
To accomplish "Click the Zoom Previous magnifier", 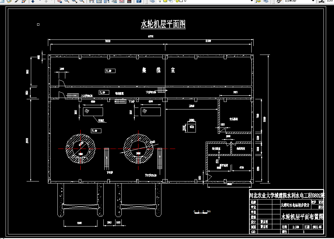I will [82, 1].
